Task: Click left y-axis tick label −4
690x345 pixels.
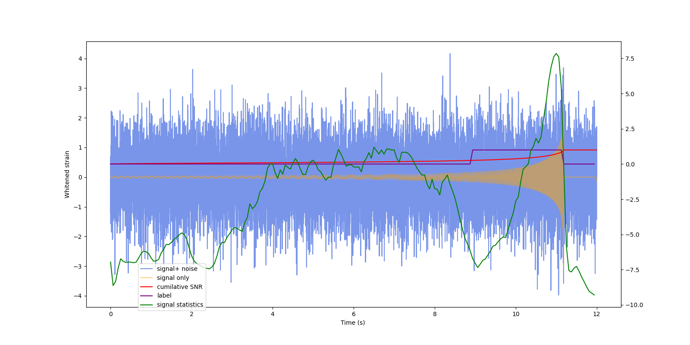Action: [78, 296]
